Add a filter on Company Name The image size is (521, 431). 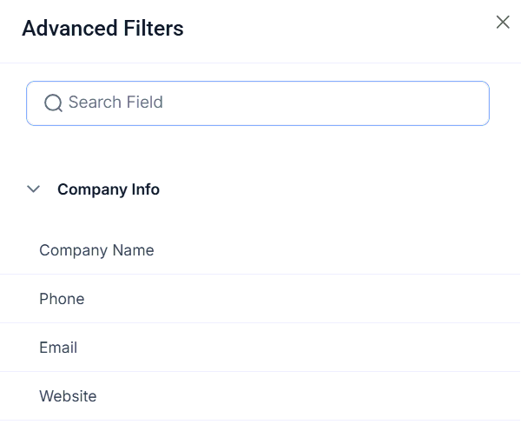coord(96,250)
